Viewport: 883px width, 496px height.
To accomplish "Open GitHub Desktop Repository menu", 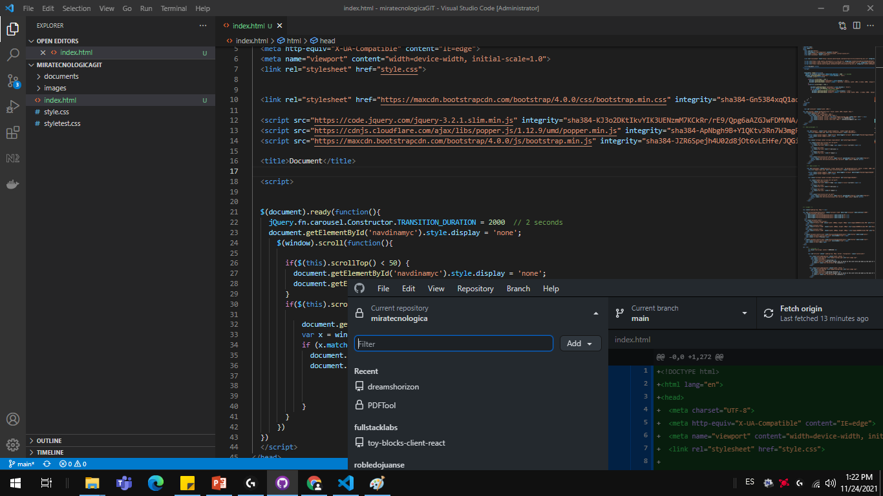I will tap(475, 289).
